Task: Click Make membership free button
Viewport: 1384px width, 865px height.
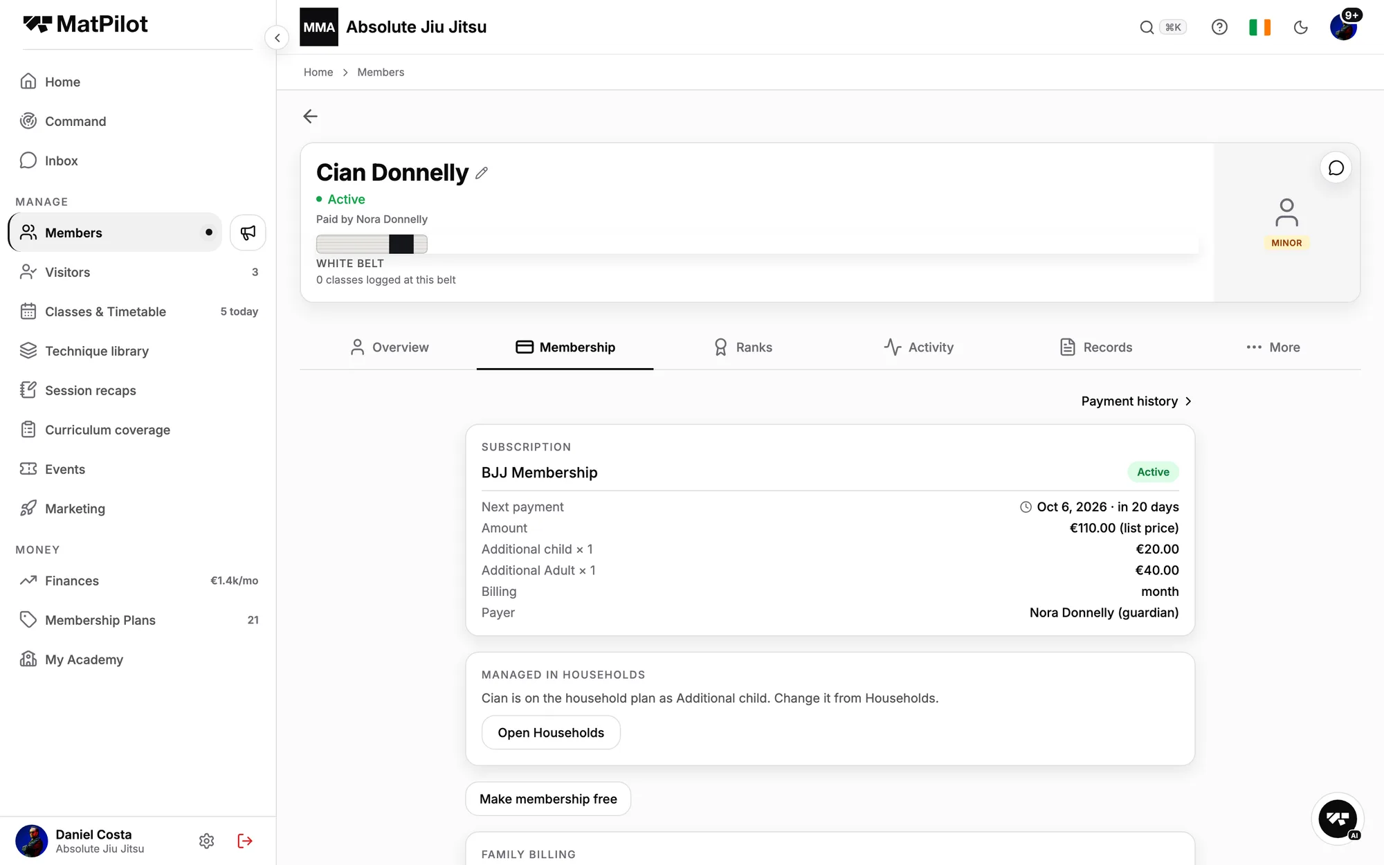Action: tap(548, 799)
